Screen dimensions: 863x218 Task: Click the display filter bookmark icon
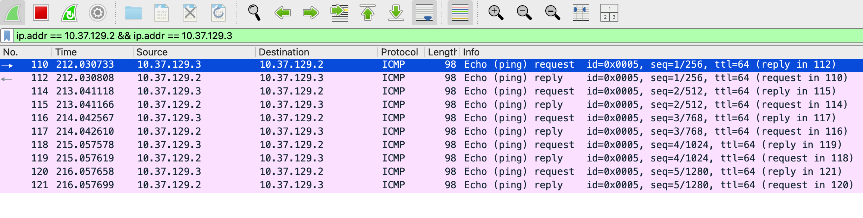pyautogui.click(x=7, y=36)
